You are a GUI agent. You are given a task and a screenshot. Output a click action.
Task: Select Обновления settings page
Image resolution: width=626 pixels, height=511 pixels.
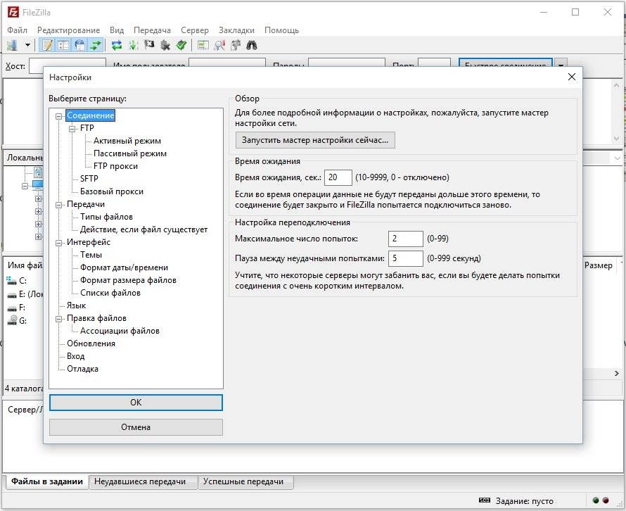pyautogui.click(x=91, y=343)
